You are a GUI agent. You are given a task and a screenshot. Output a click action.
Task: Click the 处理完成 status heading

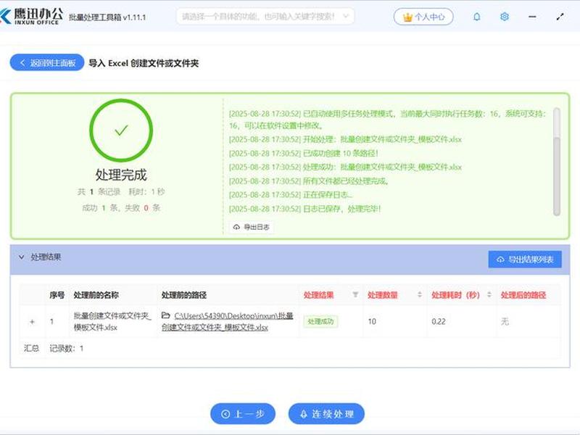[x=121, y=175]
